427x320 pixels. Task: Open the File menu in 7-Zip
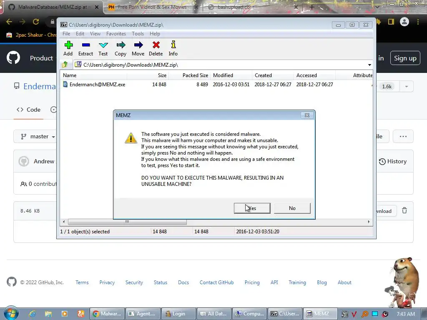click(x=66, y=34)
